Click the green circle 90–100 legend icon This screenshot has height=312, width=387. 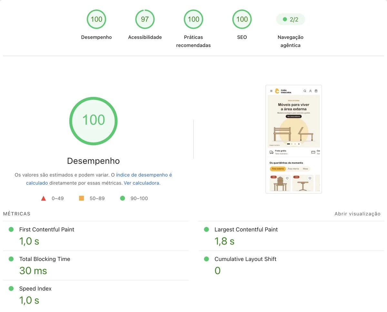click(x=122, y=198)
